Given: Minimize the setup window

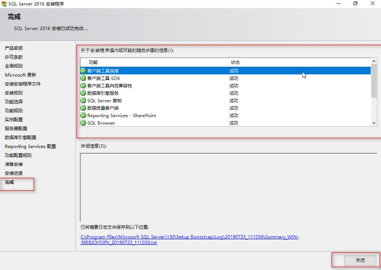Looking at the screenshot, I should [339, 4].
